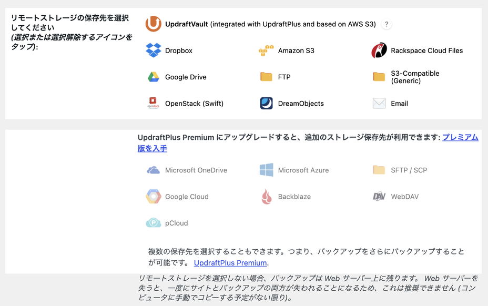Screen dimensions: 488x306
Task: Click the Amazon S3 label
Action: pos(296,50)
